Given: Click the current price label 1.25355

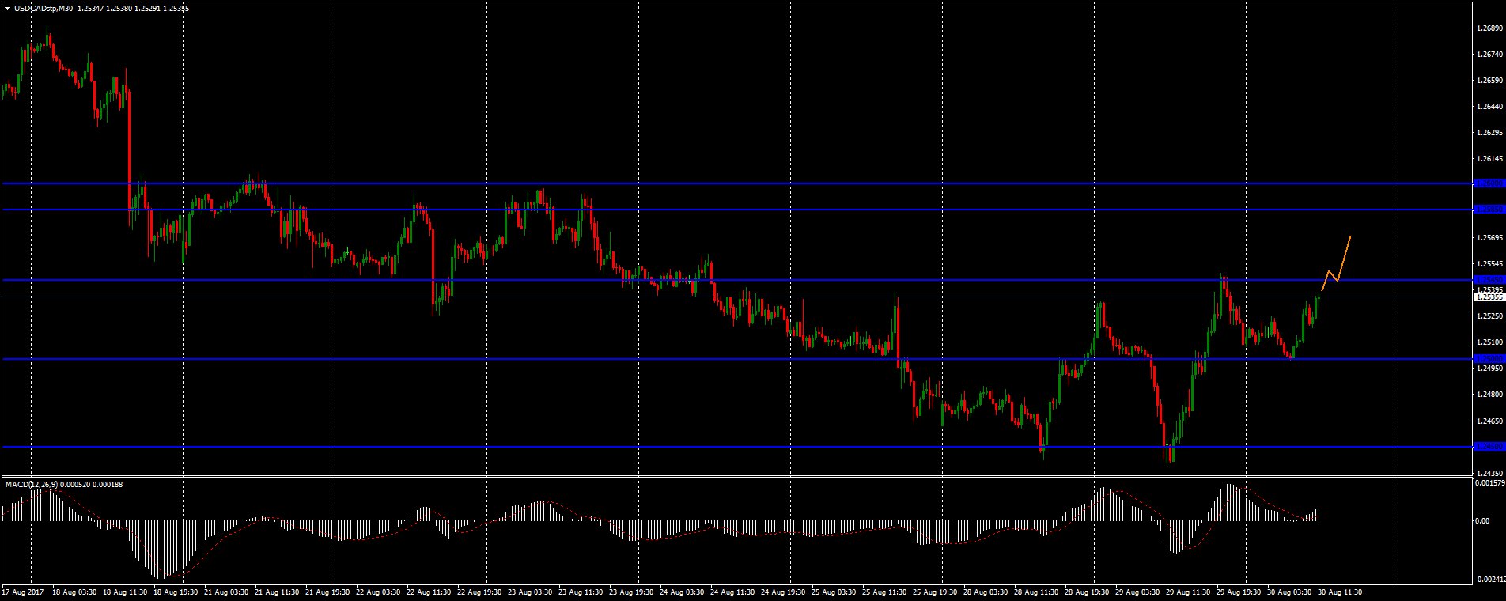Looking at the screenshot, I should point(1489,297).
